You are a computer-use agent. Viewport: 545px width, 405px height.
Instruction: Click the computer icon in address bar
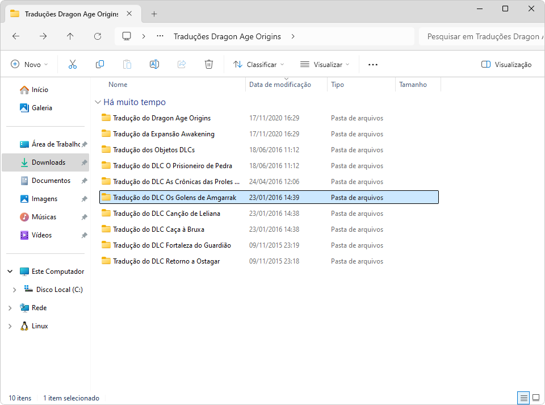(x=127, y=36)
